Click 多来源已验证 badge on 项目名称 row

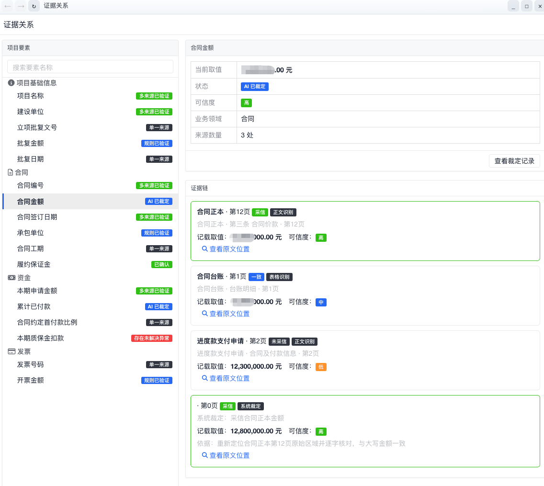[154, 96]
